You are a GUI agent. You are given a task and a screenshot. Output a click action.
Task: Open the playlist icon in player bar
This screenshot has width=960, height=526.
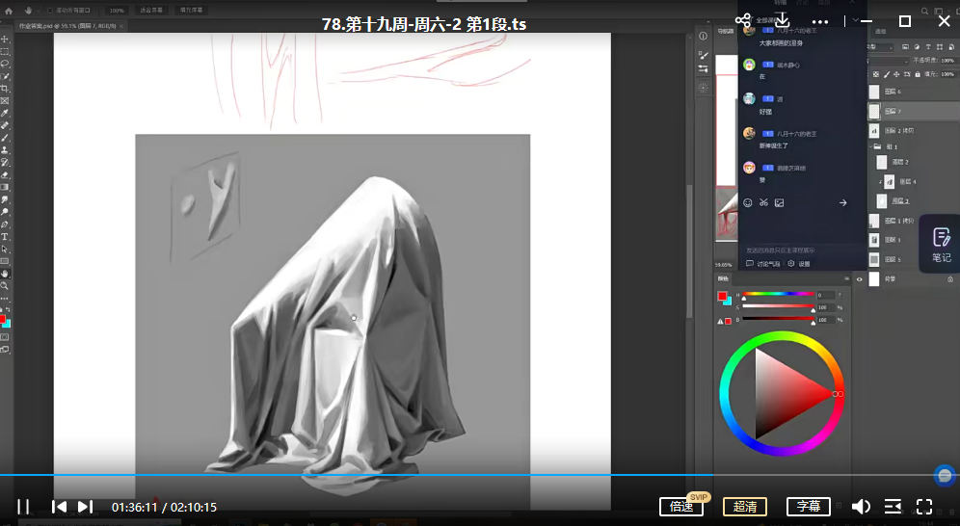pos(893,507)
